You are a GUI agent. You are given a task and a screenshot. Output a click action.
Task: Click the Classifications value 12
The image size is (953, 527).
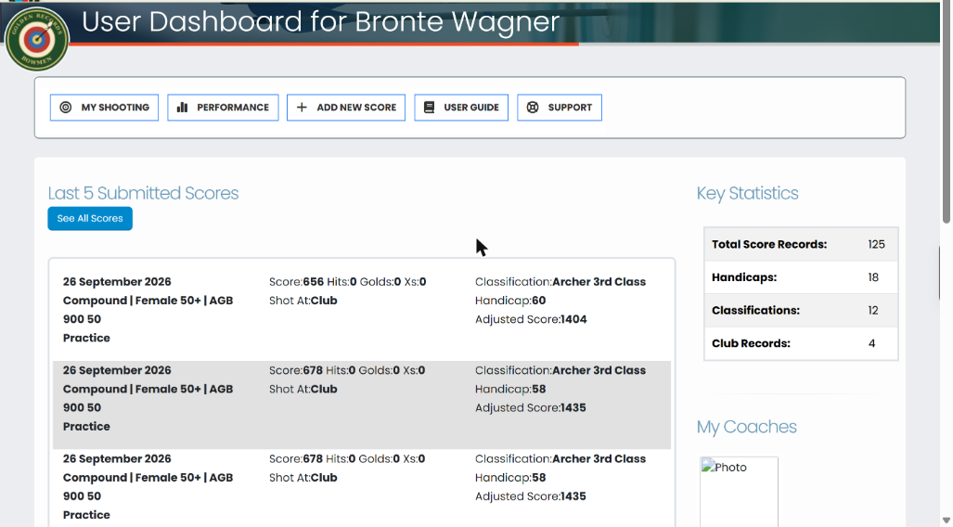point(873,311)
